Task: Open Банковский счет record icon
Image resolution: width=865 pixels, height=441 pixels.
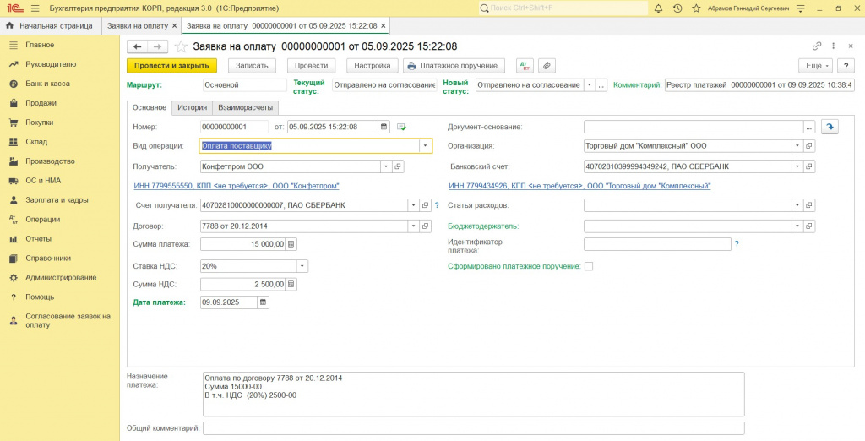Action: 809,166
